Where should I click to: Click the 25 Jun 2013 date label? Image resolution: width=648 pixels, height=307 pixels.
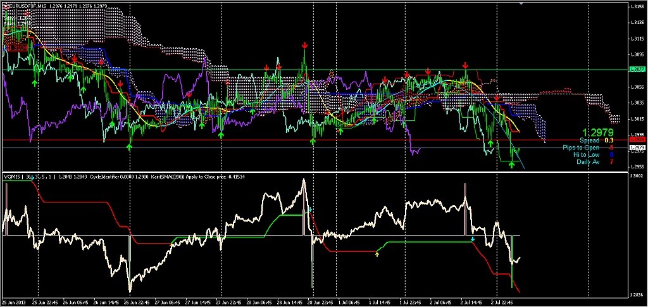pyautogui.click(x=14, y=302)
